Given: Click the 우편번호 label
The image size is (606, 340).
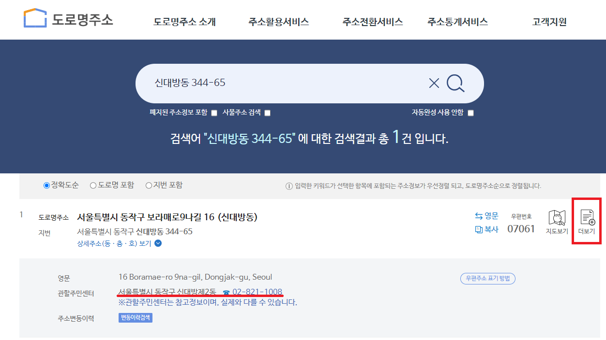Looking at the screenshot, I should [x=521, y=216].
